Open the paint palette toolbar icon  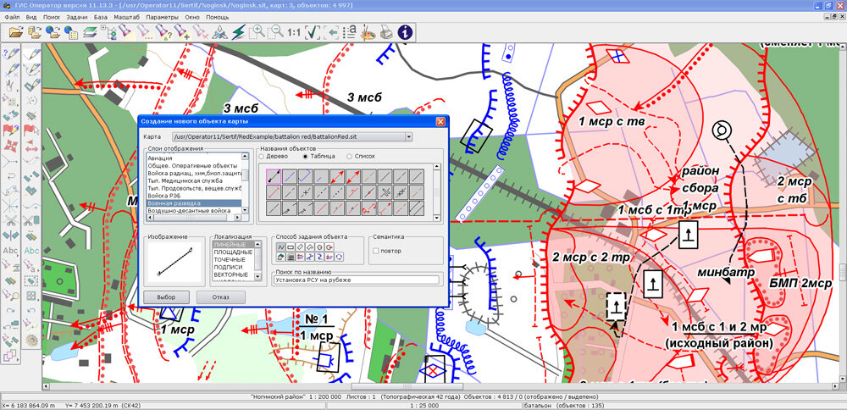[368, 32]
